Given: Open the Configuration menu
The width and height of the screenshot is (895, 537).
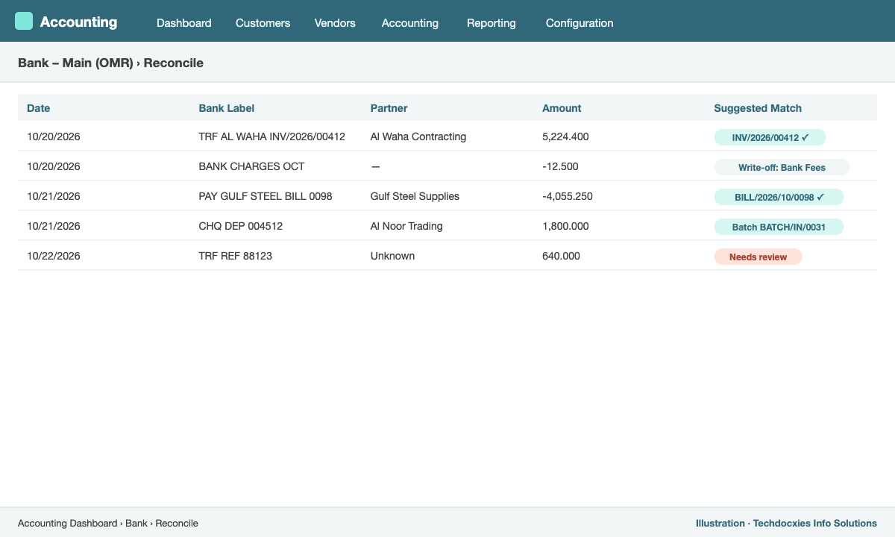Looking at the screenshot, I should (580, 23).
